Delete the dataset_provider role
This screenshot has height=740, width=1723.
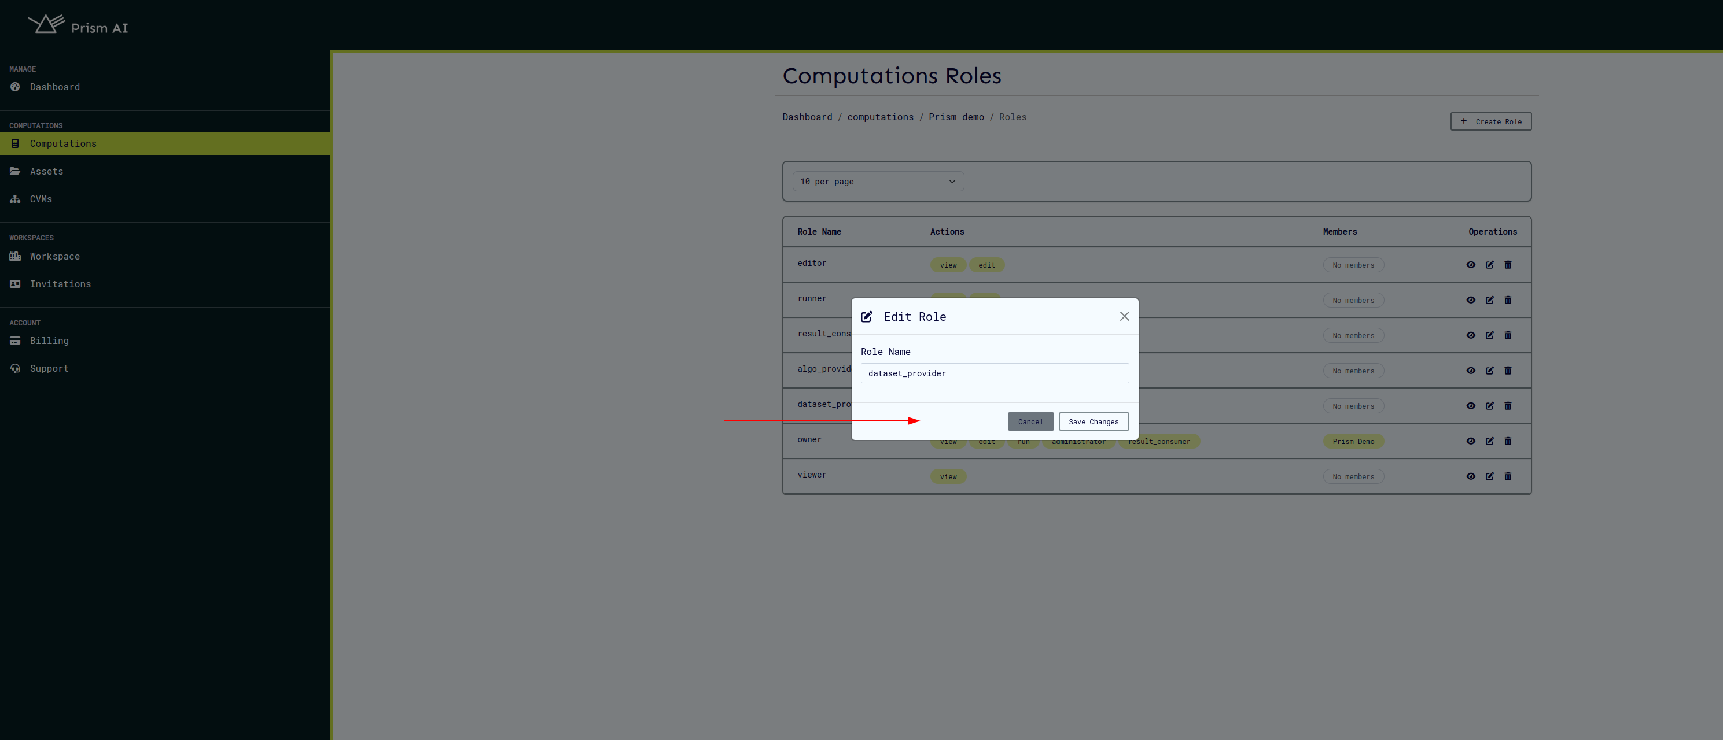[1508, 406]
